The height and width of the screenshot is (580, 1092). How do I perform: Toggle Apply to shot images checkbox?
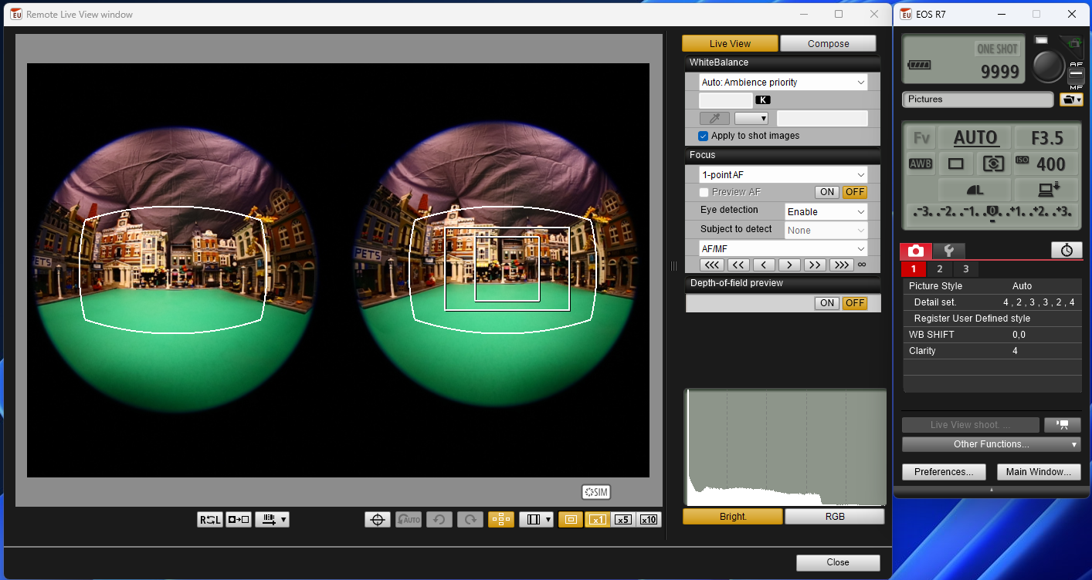tap(704, 136)
